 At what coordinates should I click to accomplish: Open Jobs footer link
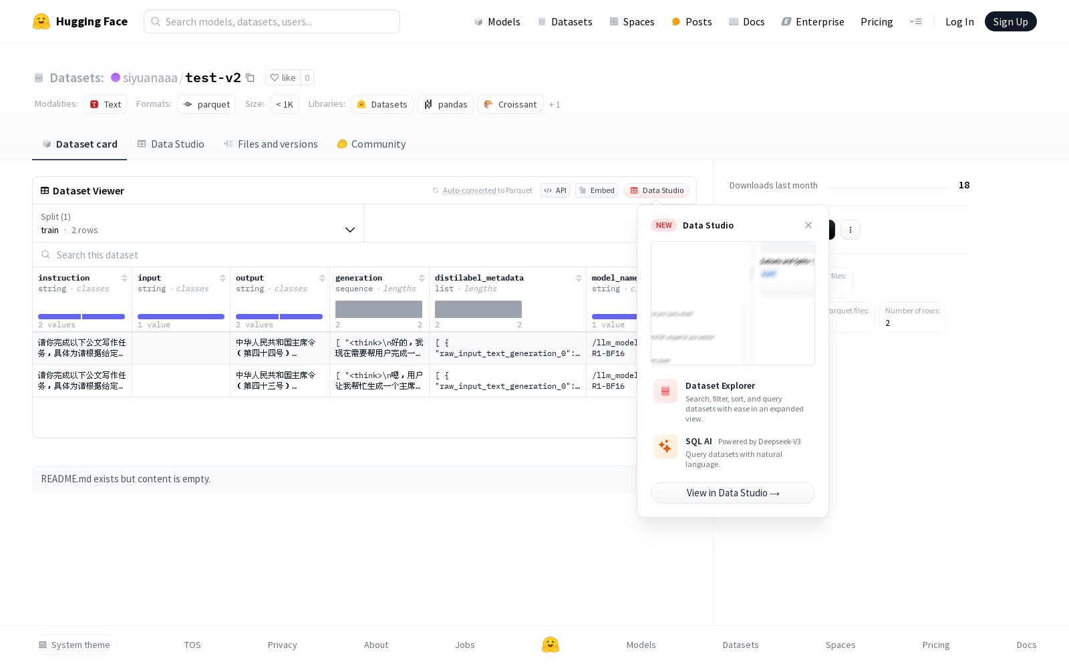coord(465,645)
